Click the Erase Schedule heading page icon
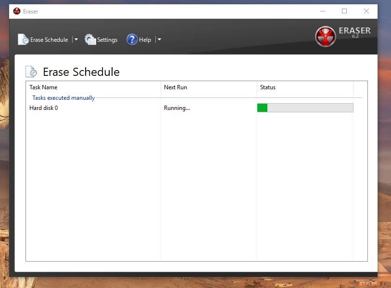Viewport: 391px width, 288px height. coord(31,72)
